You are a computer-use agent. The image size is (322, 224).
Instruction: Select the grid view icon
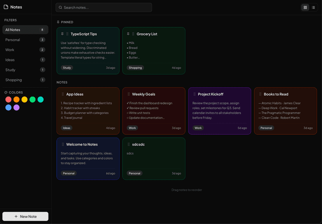point(305,7)
